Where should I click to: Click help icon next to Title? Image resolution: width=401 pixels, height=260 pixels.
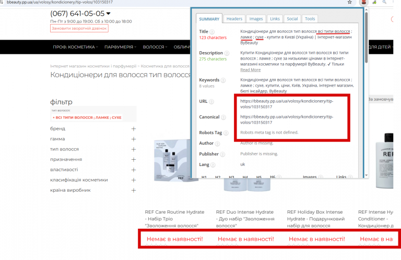(x=212, y=32)
